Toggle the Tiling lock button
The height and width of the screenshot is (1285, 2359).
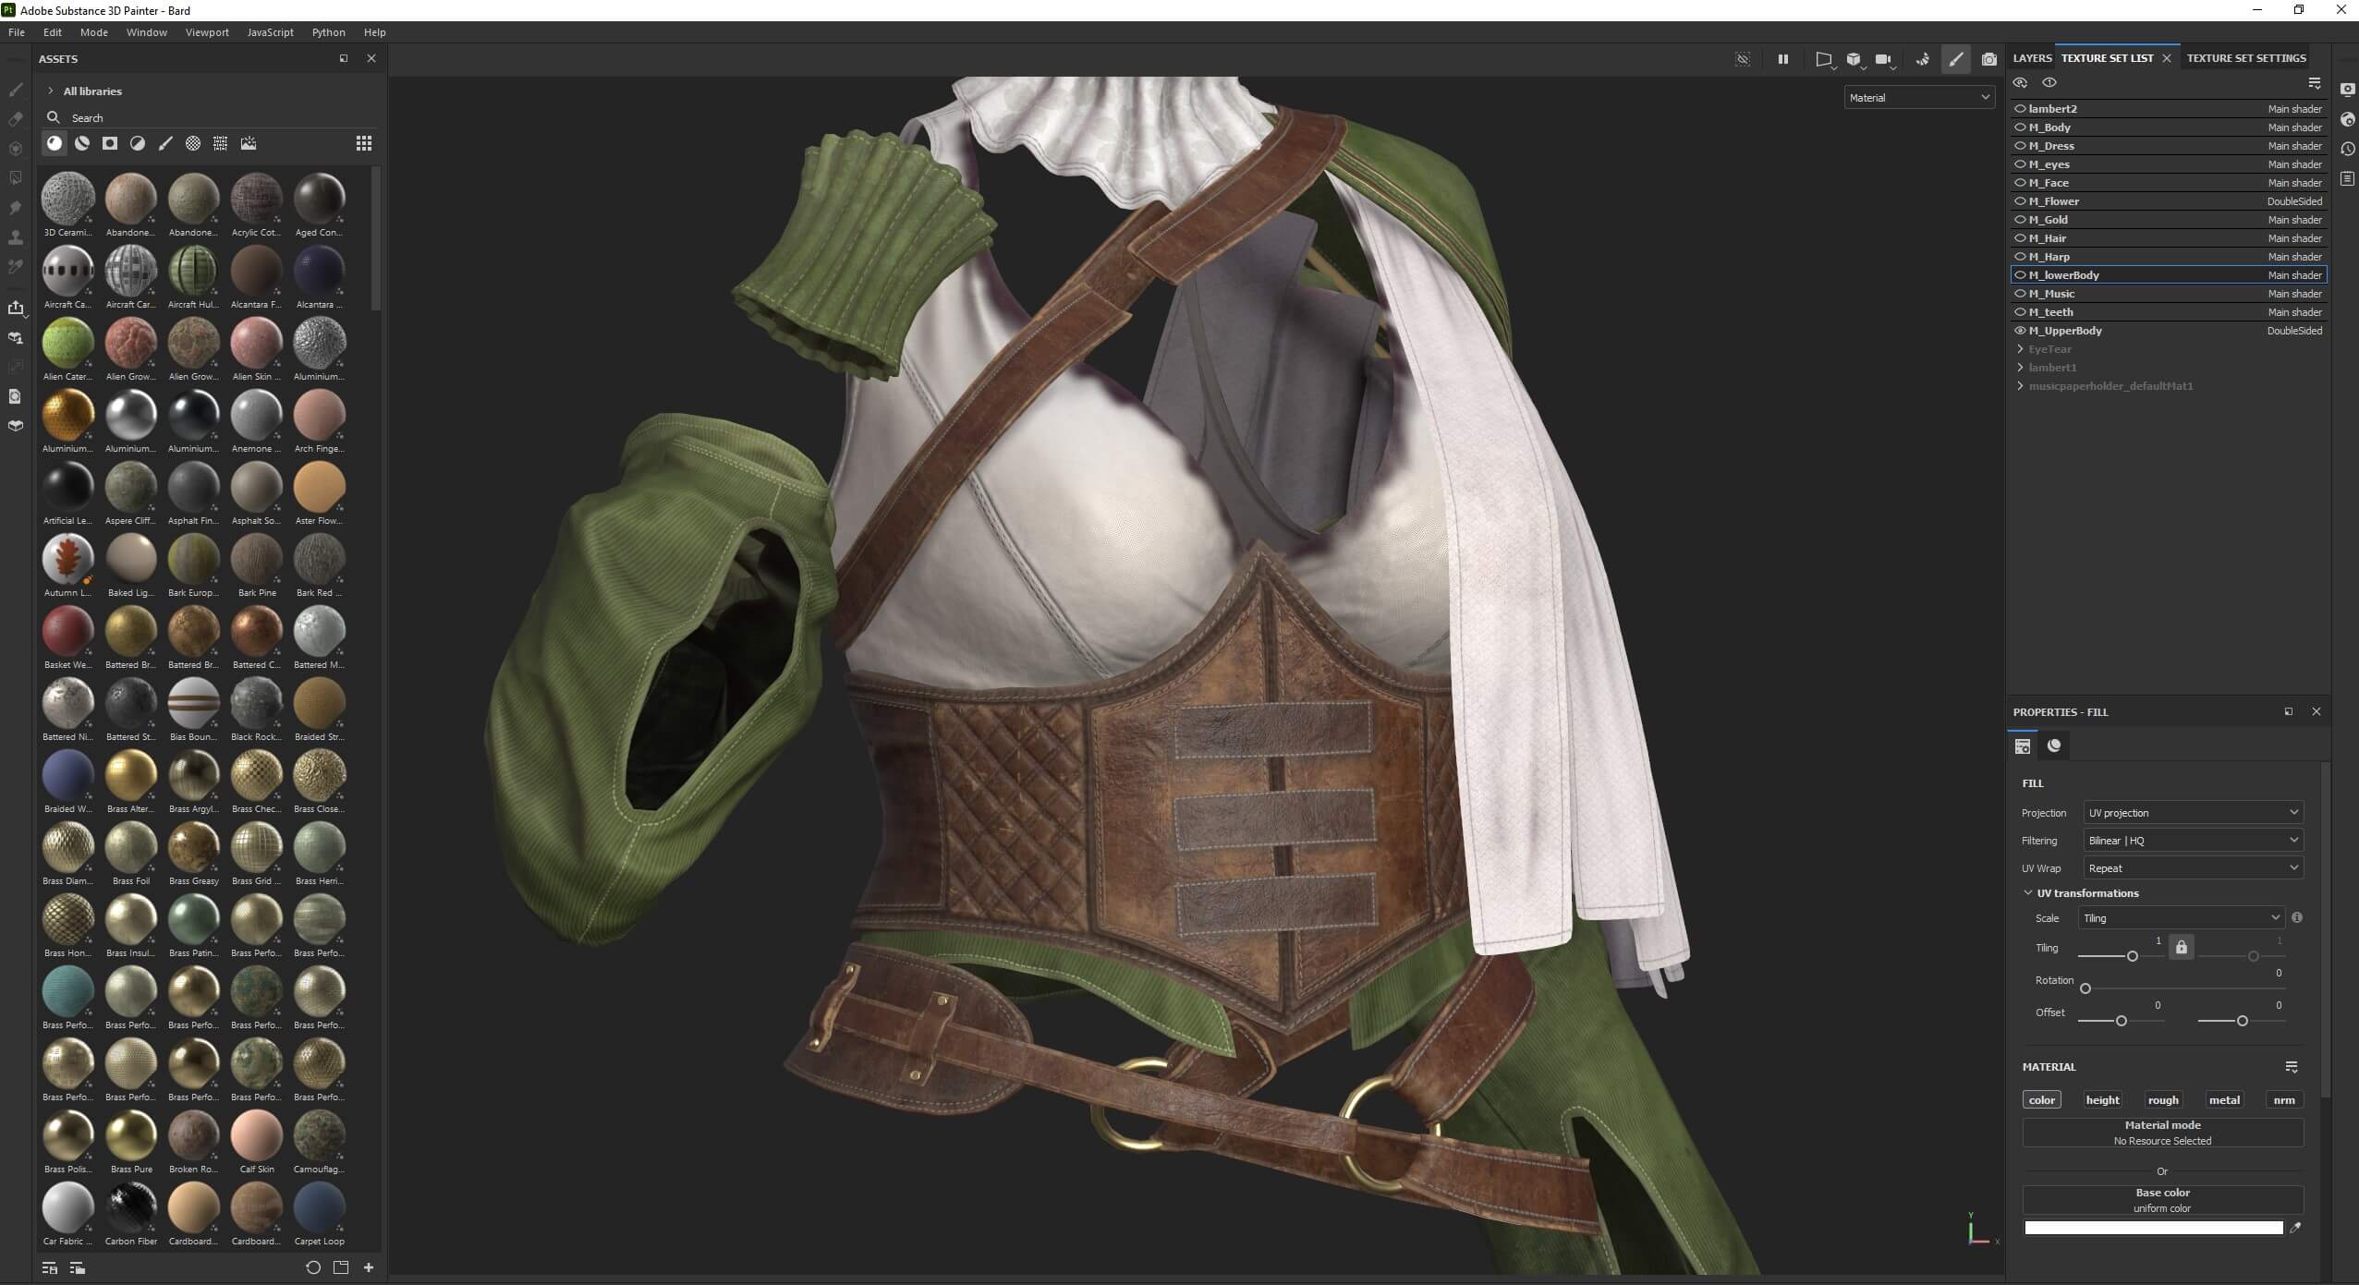tap(2181, 948)
